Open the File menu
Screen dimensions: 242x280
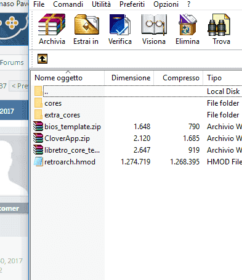point(39,4)
